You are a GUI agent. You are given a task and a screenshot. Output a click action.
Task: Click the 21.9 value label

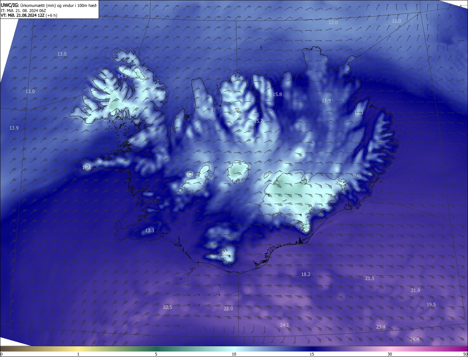pos(415,290)
